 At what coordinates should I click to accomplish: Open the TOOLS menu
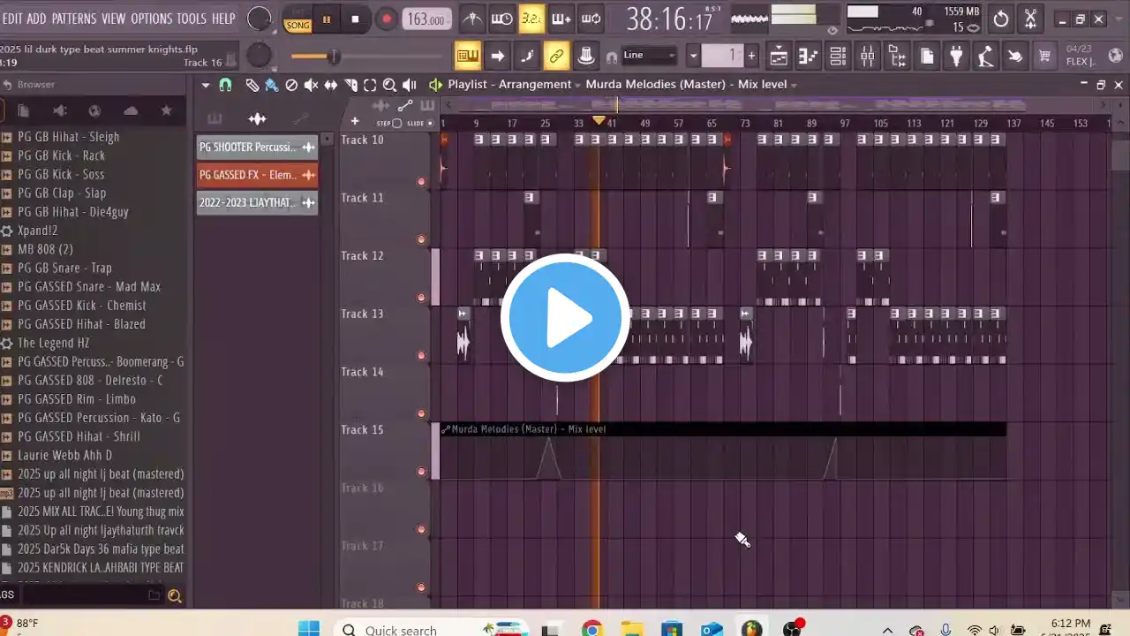point(192,19)
